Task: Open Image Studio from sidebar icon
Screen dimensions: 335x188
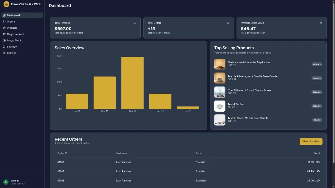Action: tap(4, 40)
